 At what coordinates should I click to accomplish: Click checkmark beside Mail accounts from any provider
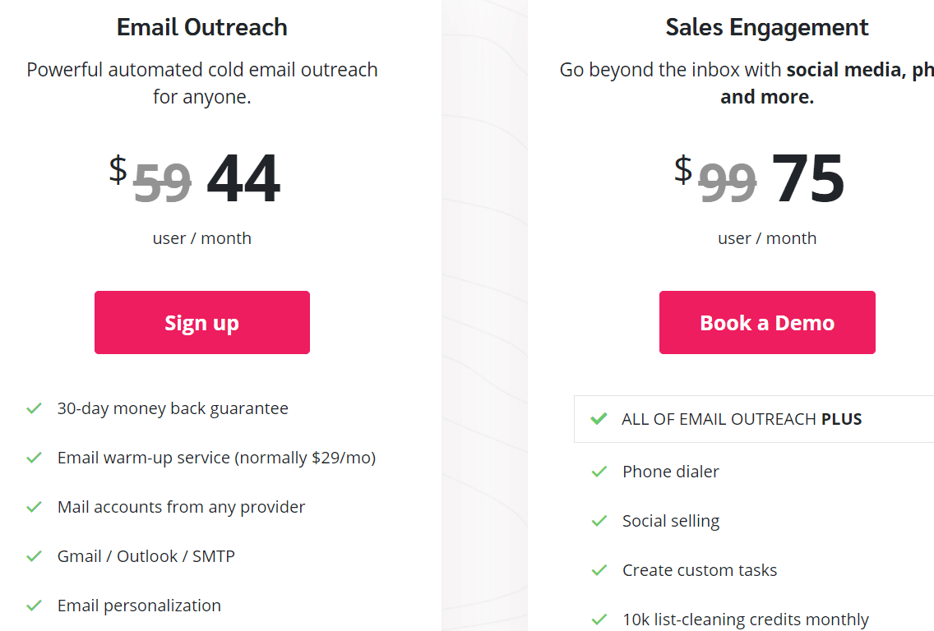[x=34, y=507]
